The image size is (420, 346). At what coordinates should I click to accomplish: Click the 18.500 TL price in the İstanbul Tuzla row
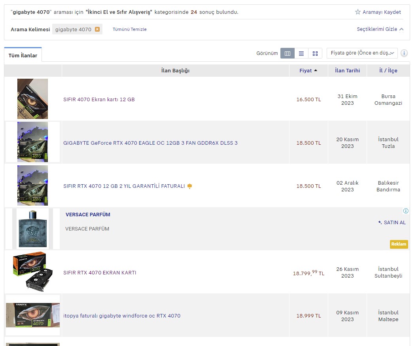coord(308,143)
